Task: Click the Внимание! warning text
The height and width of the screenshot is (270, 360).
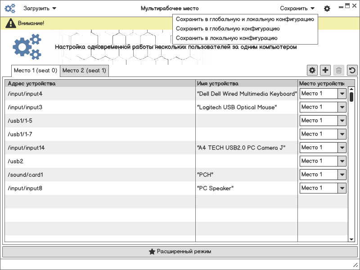Action: pos(31,23)
